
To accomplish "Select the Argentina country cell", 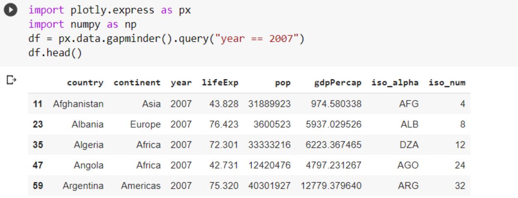I will pyautogui.click(x=83, y=186).
